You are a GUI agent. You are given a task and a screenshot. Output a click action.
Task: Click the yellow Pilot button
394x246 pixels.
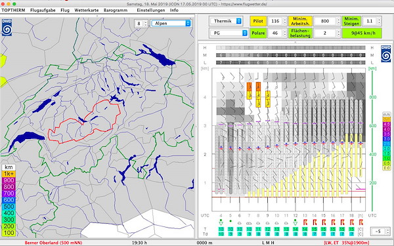click(258, 21)
